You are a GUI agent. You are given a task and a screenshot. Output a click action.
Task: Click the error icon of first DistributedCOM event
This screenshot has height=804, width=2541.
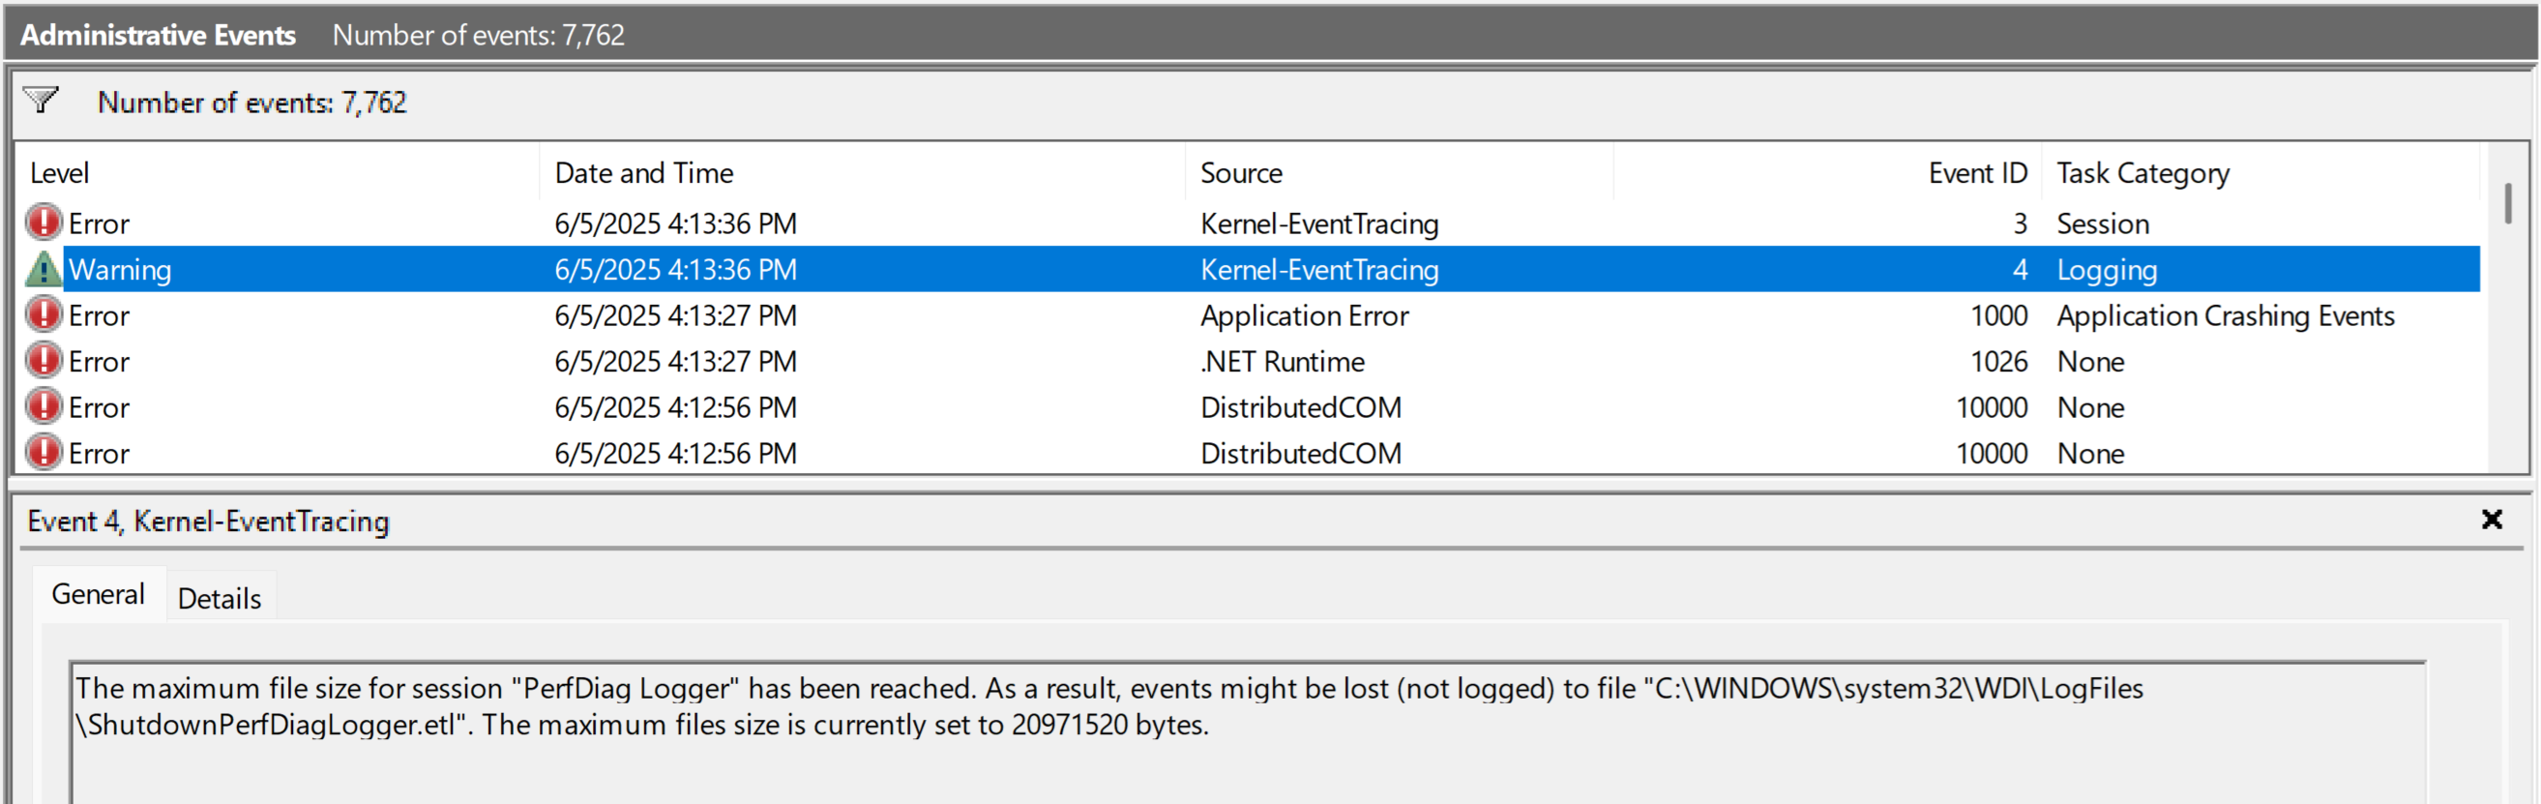(44, 407)
